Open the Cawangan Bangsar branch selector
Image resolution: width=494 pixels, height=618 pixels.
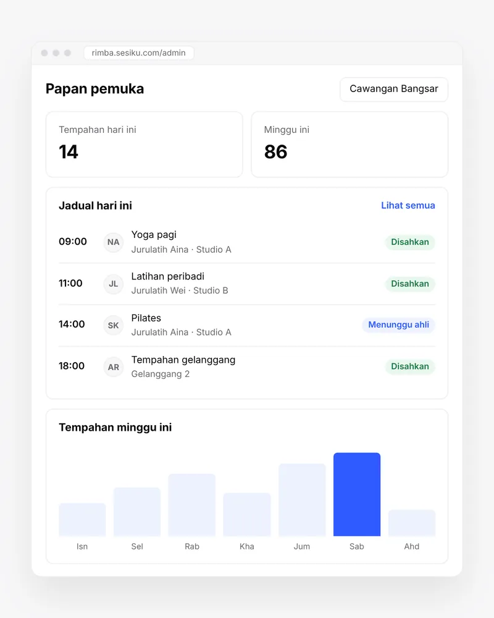click(393, 89)
